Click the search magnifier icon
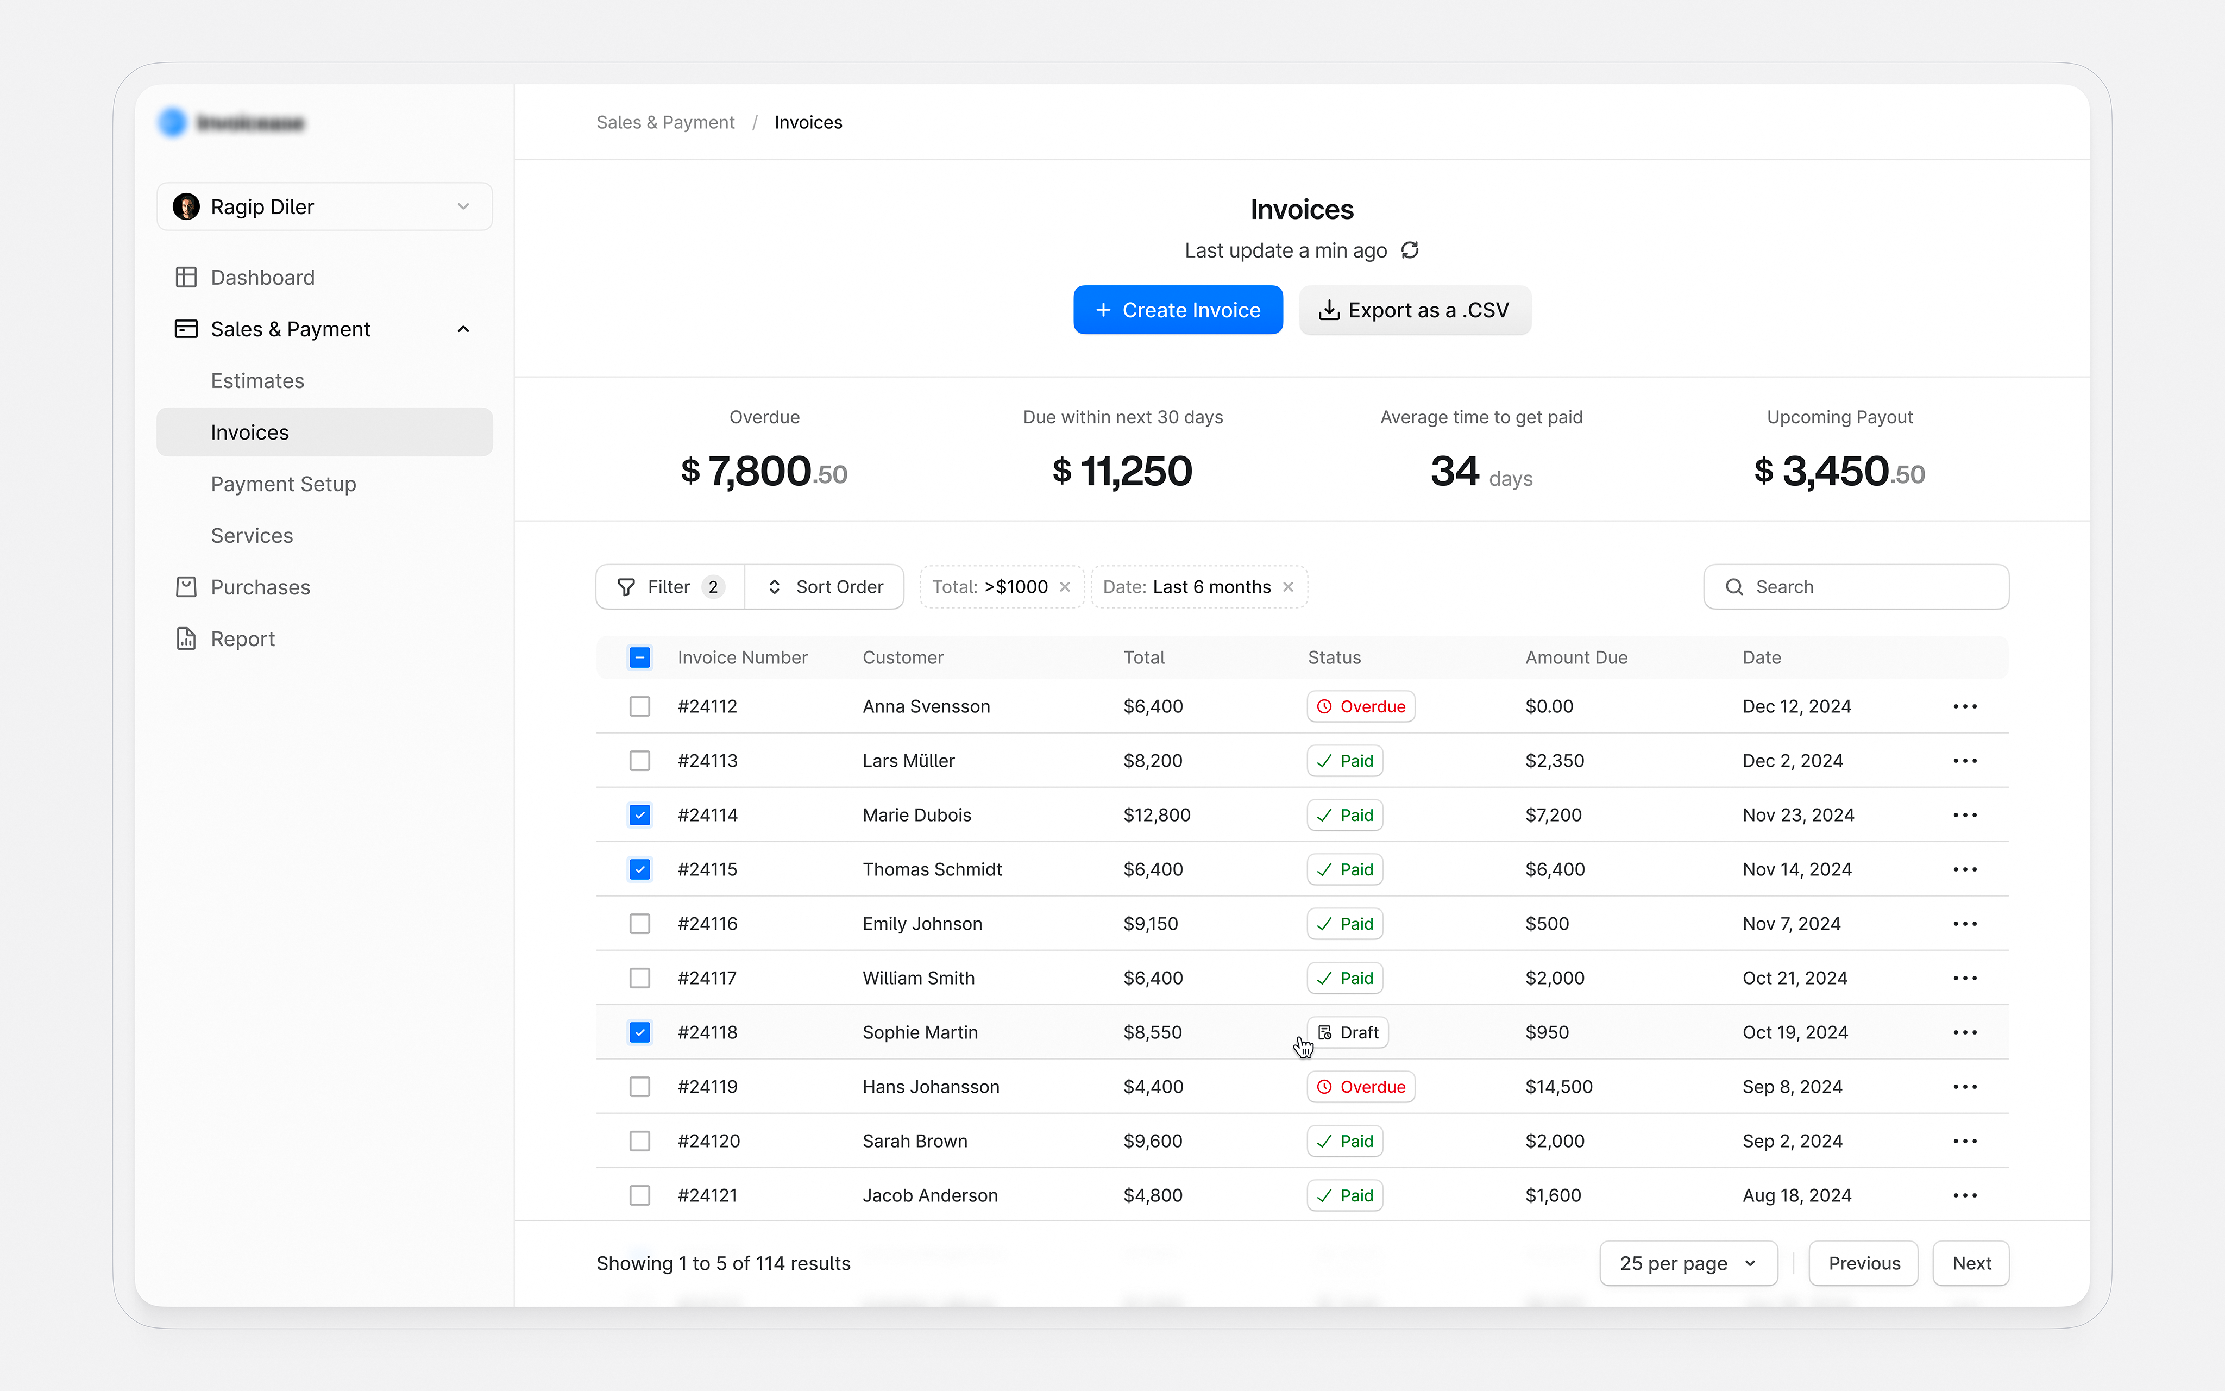 1734,587
